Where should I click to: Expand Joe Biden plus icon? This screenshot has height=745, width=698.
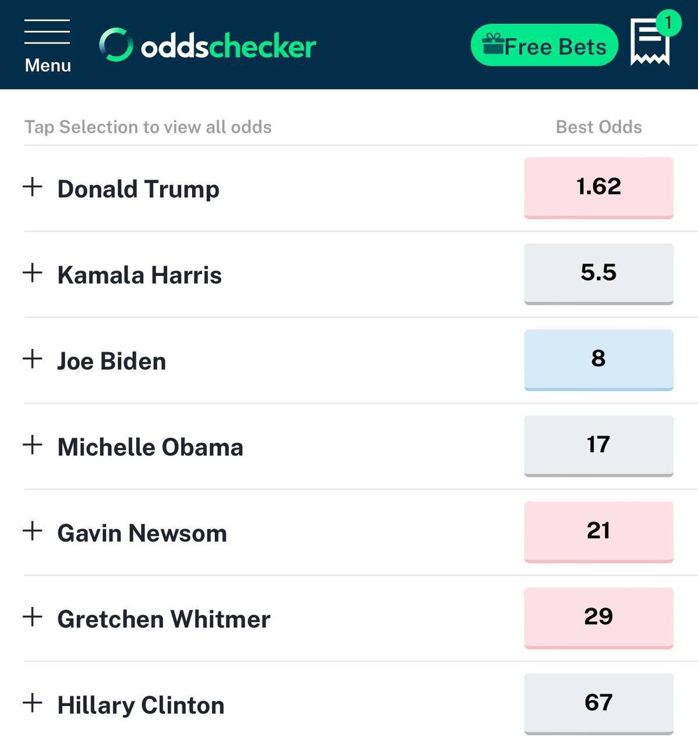[33, 359]
